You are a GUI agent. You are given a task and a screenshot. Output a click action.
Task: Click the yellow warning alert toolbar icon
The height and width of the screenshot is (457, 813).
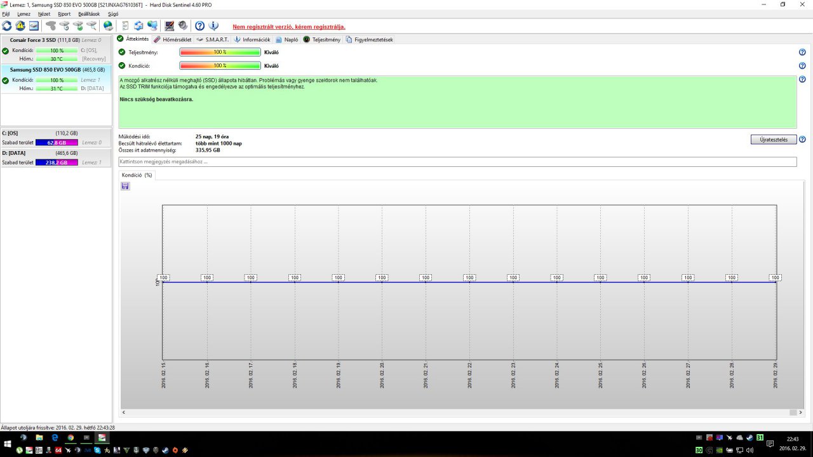tap(20, 26)
